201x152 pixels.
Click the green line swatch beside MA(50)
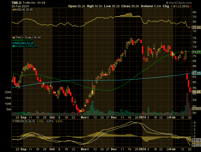13,40
